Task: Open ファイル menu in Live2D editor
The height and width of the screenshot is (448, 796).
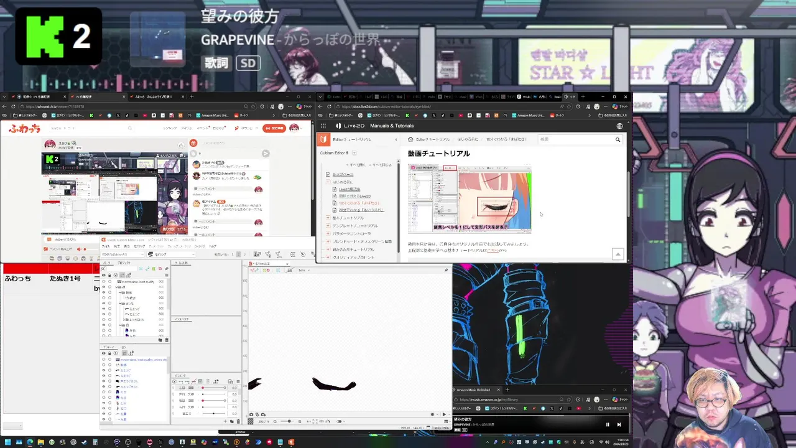Action: click(106, 246)
